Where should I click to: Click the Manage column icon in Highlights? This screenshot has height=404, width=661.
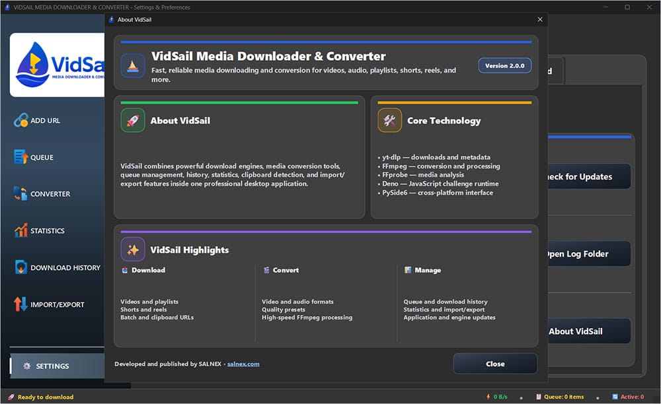coord(408,270)
